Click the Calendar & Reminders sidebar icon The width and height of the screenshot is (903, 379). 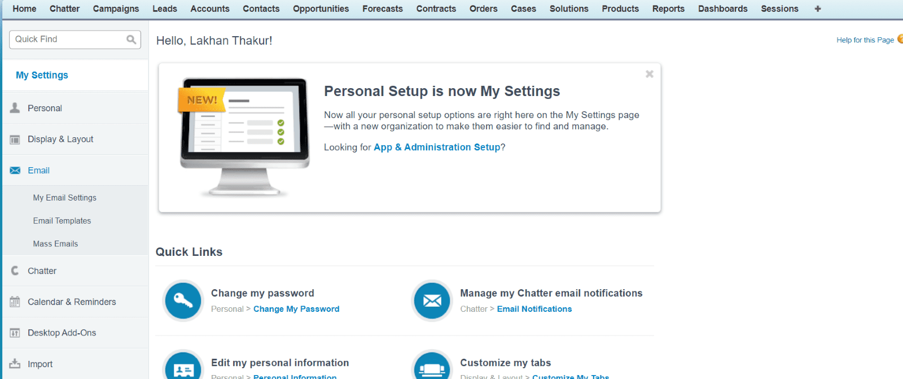pos(15,302)
